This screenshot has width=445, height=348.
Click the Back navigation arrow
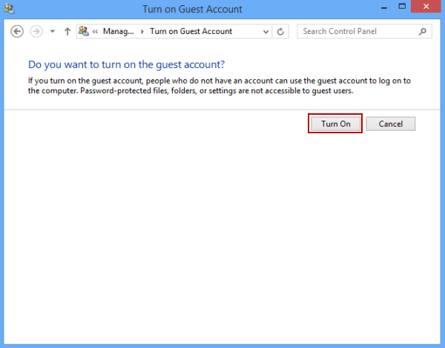[17, 32]
